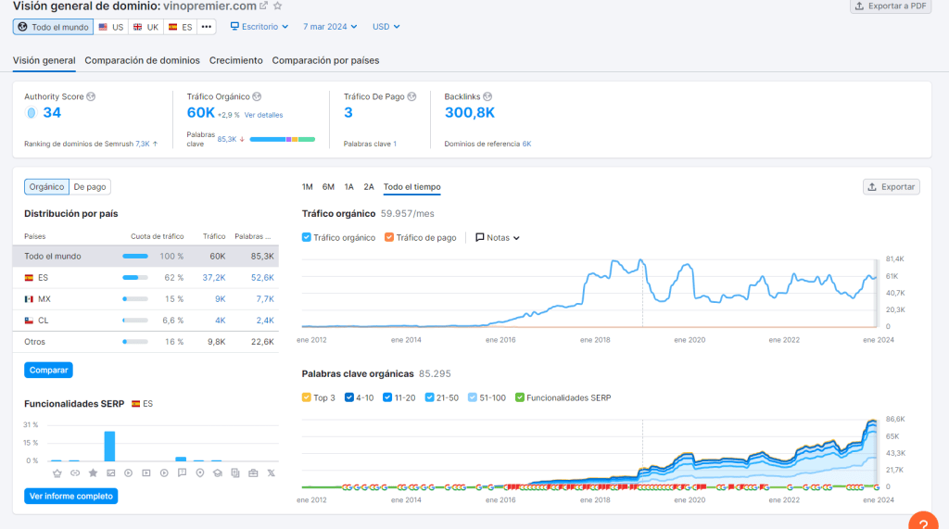This screenshot has width=949, height=529.
Task: Star the domain as favorite
Action: click(x=278, y=6)
